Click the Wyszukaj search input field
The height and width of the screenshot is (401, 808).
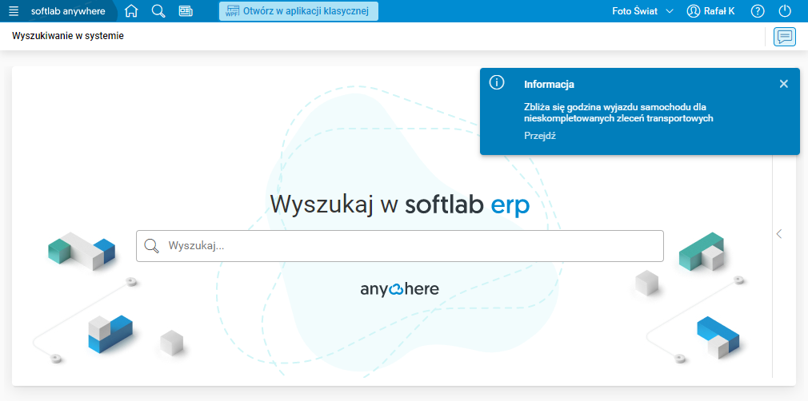400,246
